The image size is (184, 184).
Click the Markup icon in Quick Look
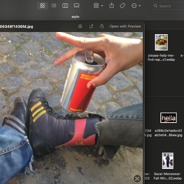[80, 26]
